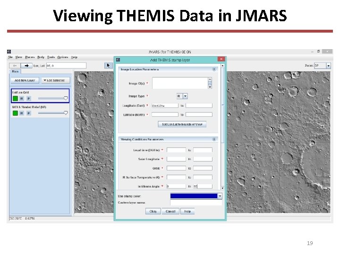The height and width of the screenshot is (255, 340).
Task: Click the Solar Longitude maximum field
Action: (x=203, y=159)
